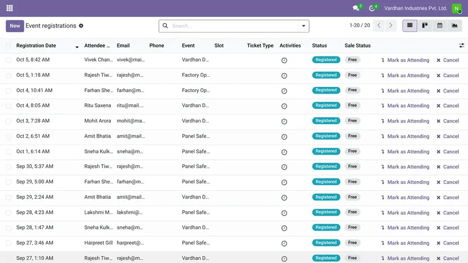Click Free sale status for Mohit Arora

click(352, 120)
